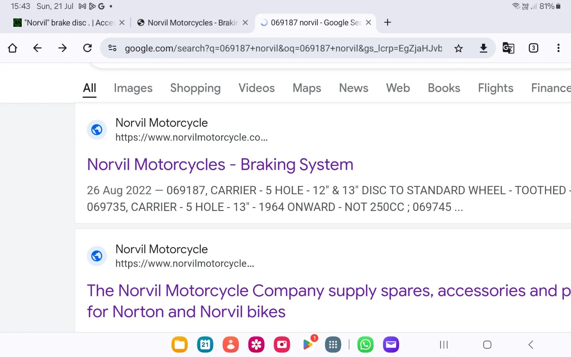
Task: Go back to the previous page
Action: [x=37, y=48]
